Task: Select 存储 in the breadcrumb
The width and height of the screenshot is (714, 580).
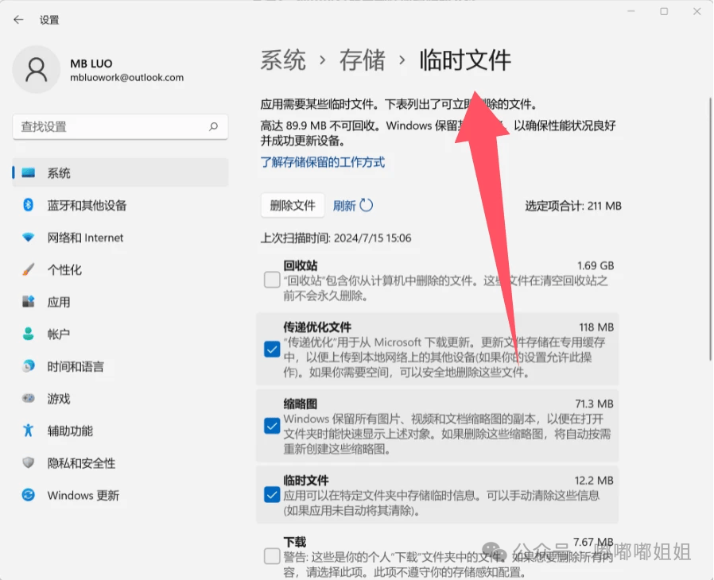Action: pos(362,60)
